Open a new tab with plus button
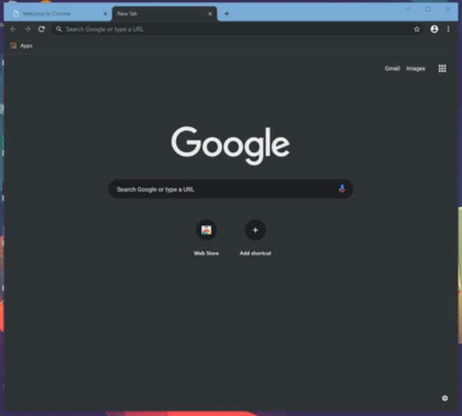Viewport: 462px width, 416px height. [x=227, y=14]
